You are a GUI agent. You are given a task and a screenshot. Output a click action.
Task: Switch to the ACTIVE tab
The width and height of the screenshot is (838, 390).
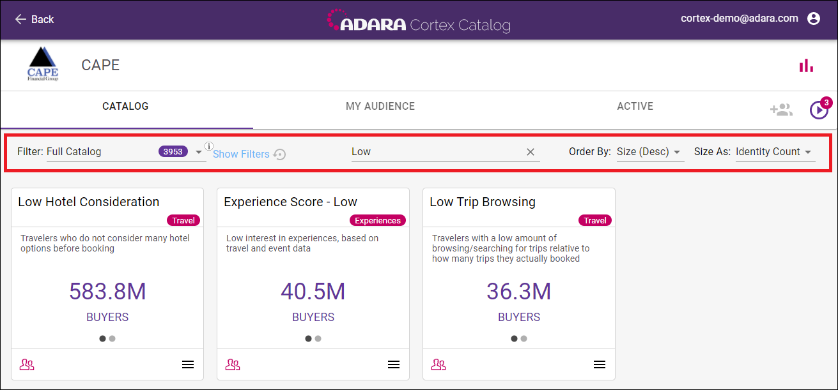click(635, 107)
